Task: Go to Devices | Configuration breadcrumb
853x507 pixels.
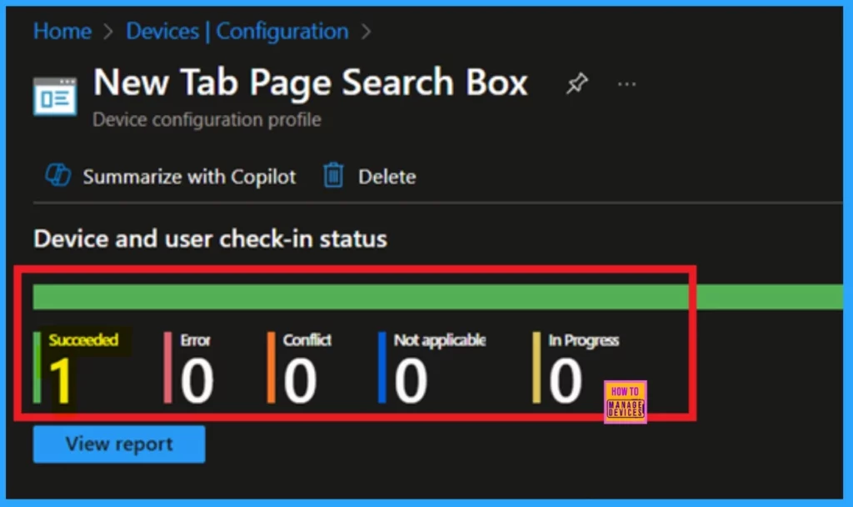Action: click(237, 32)
